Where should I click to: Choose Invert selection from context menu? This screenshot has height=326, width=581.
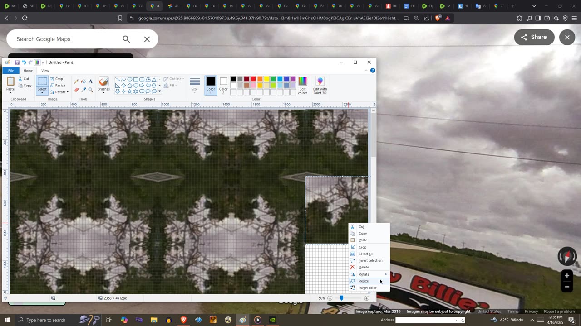(369, 260)
